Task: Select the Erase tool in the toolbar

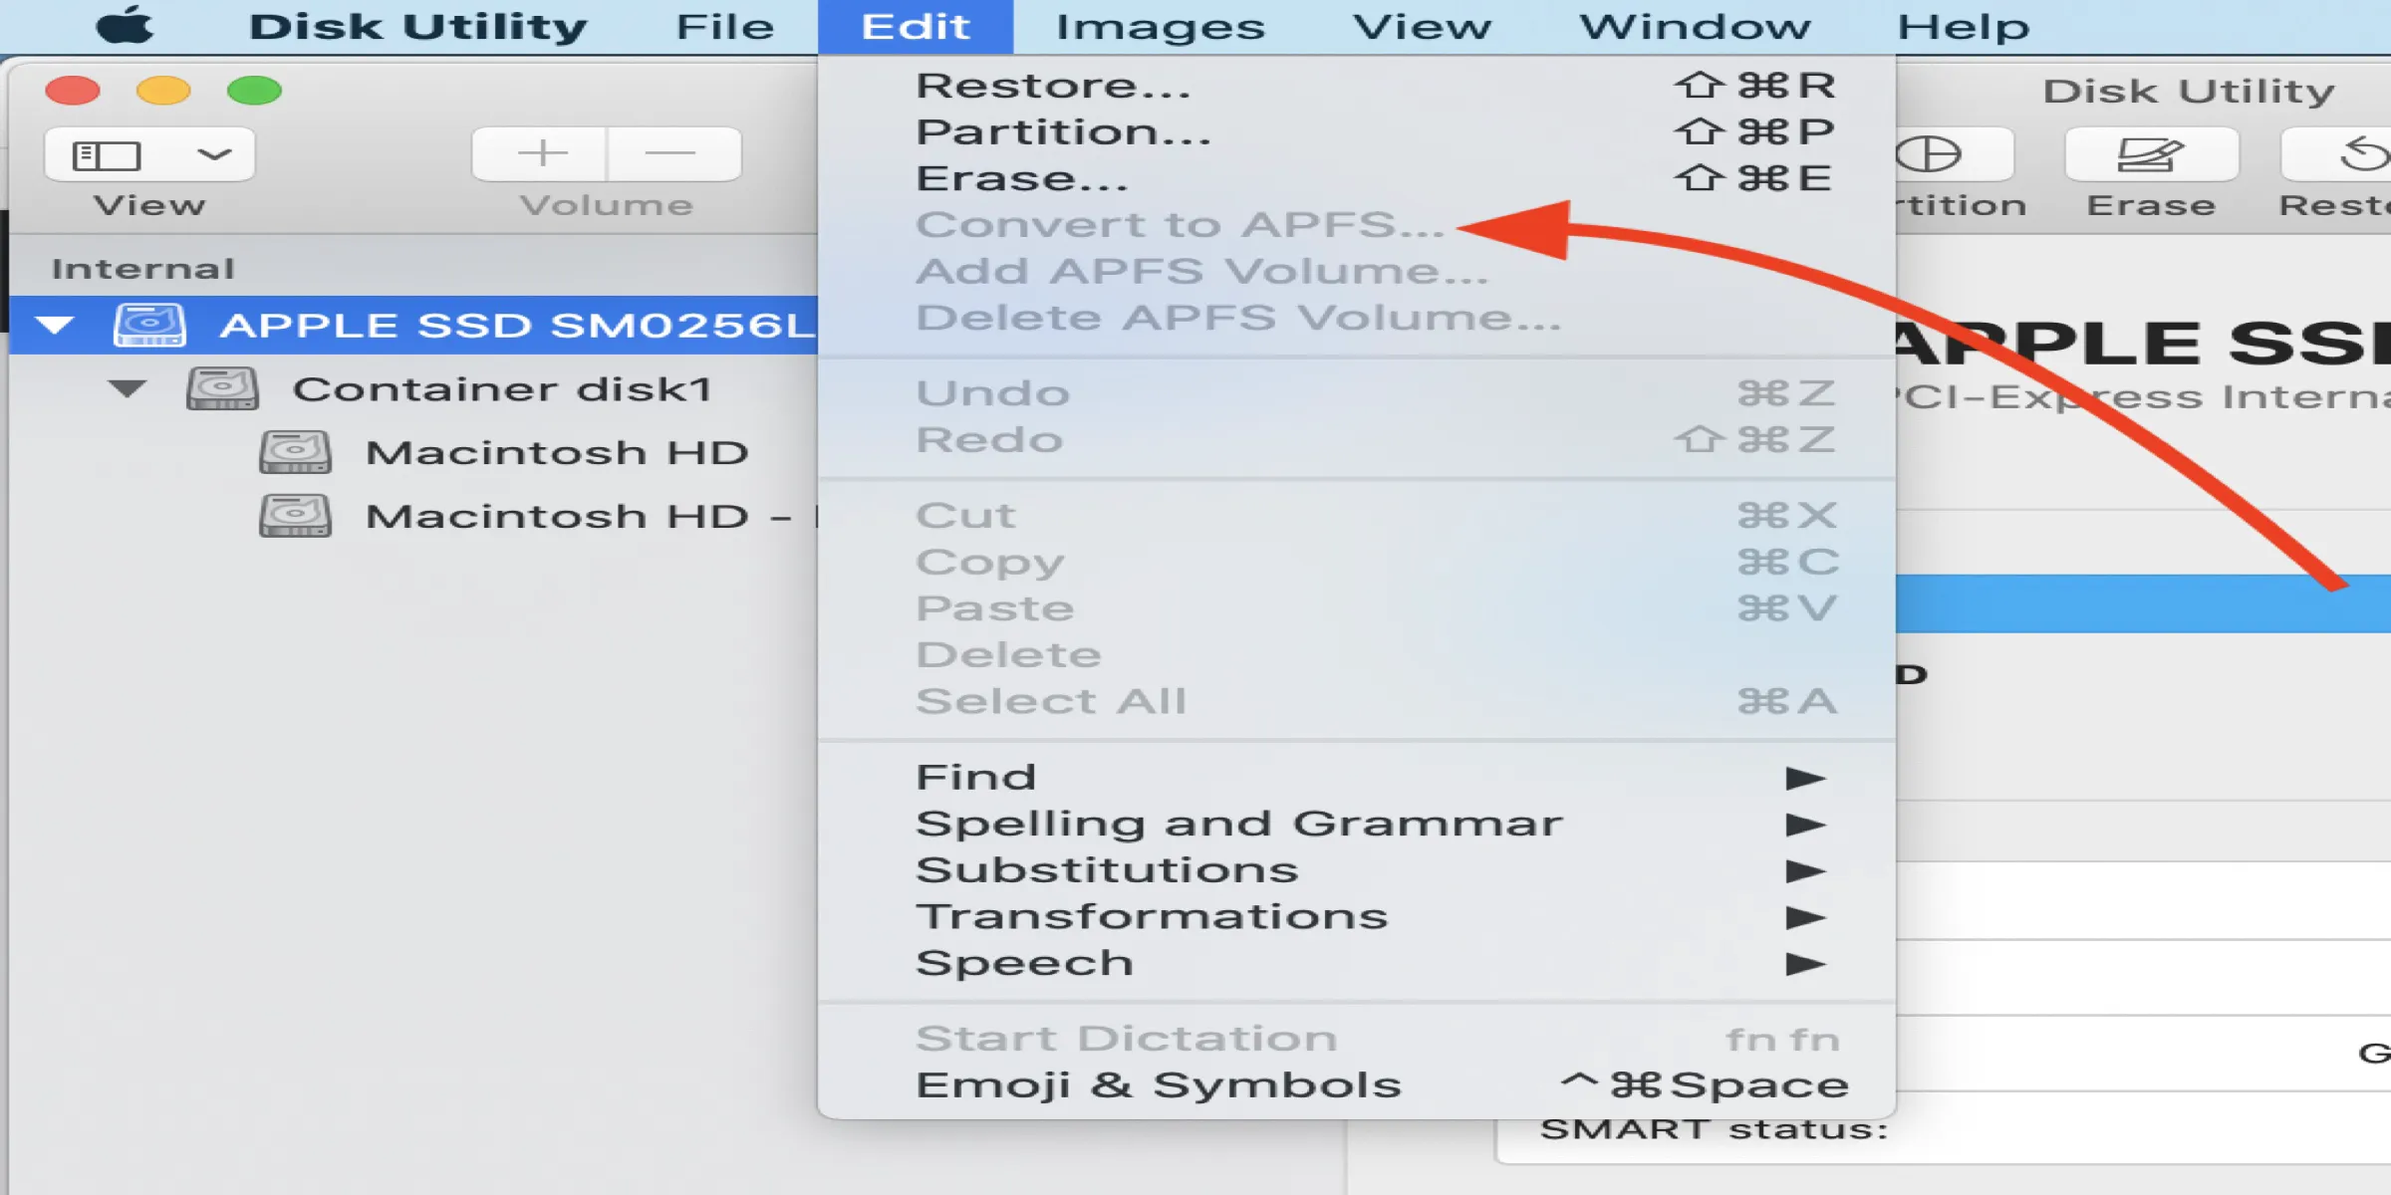Action: [x=2152, y=155]
